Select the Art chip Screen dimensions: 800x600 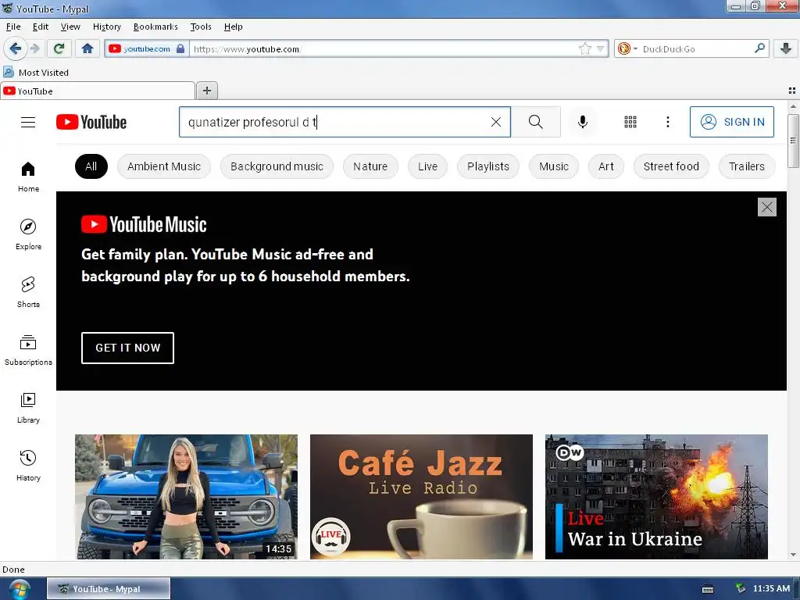pyautogui.click(x=606, y=166)
